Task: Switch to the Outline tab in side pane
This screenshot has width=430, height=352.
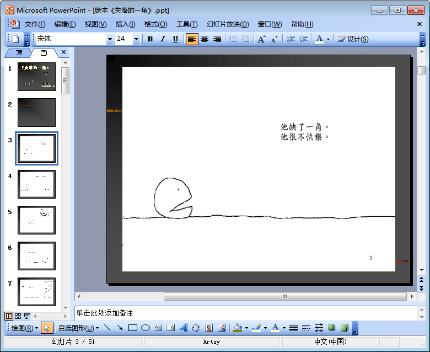Action: click(x=19, y=52)
